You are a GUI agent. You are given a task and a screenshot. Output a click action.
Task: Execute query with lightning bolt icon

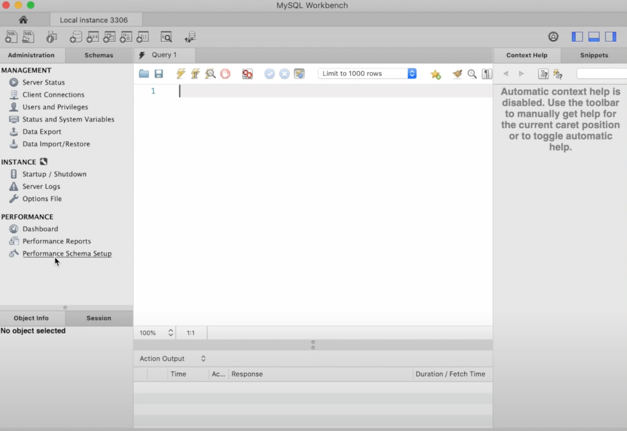(x=181, y=74)
